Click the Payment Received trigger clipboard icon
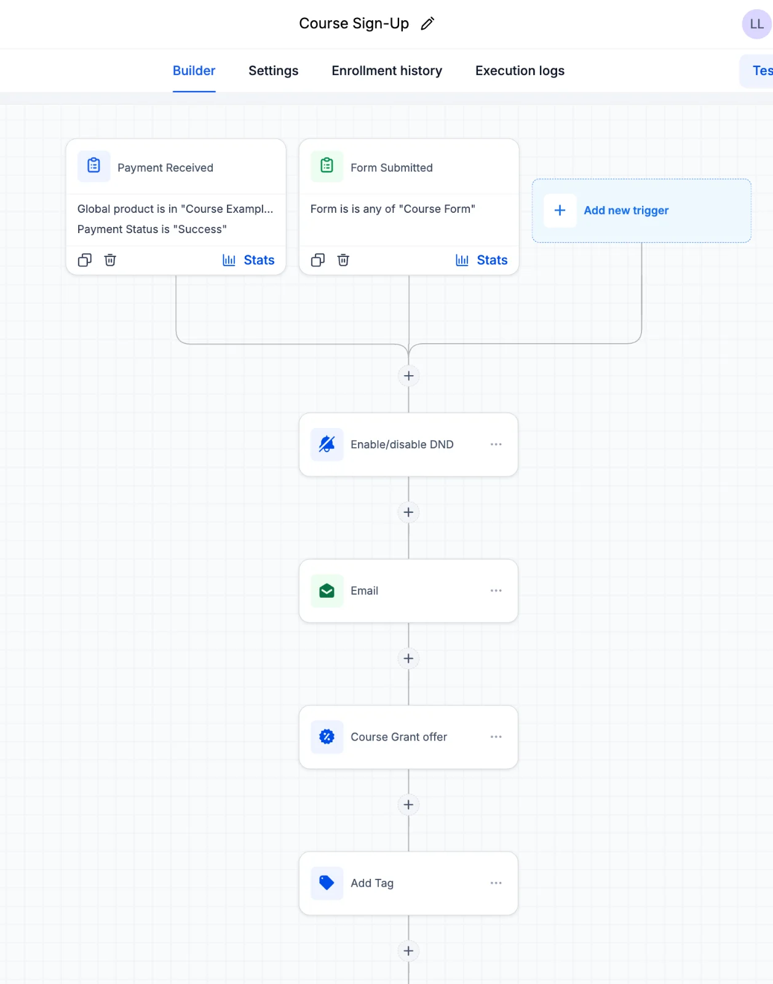 tap(93, 166)
